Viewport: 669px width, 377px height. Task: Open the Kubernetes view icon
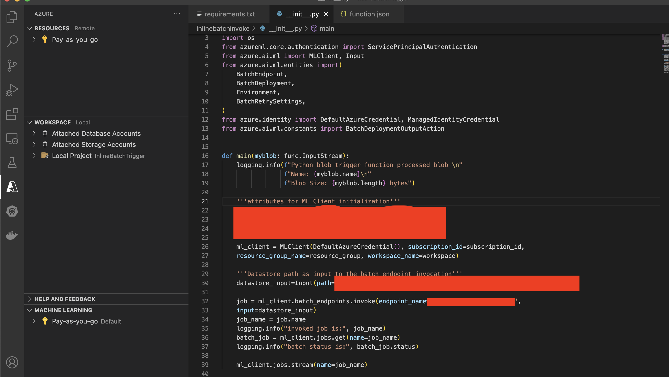point(12,211)
